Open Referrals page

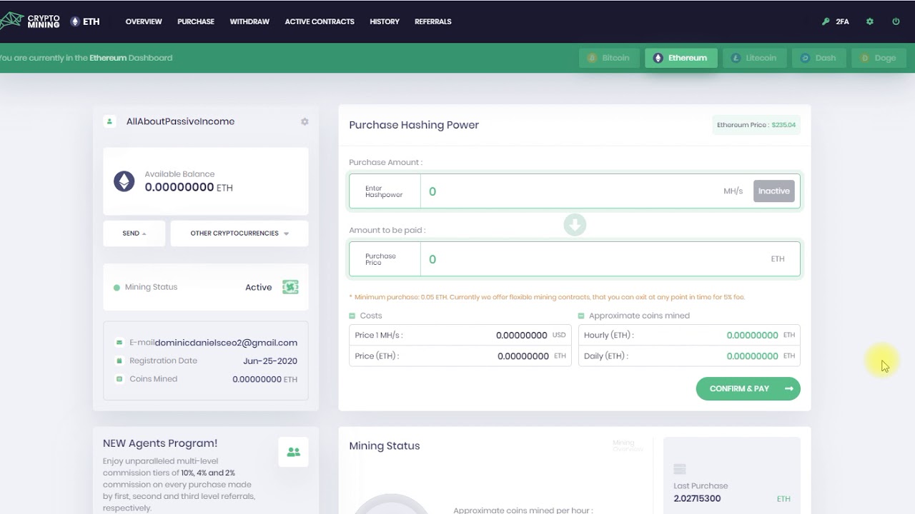pyautogui.click(x=433, y=21)
